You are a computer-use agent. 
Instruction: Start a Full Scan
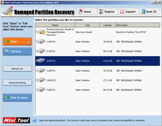point(17,51)
